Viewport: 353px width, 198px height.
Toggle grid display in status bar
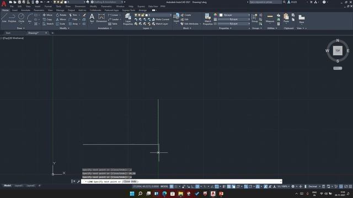point(172,186)
